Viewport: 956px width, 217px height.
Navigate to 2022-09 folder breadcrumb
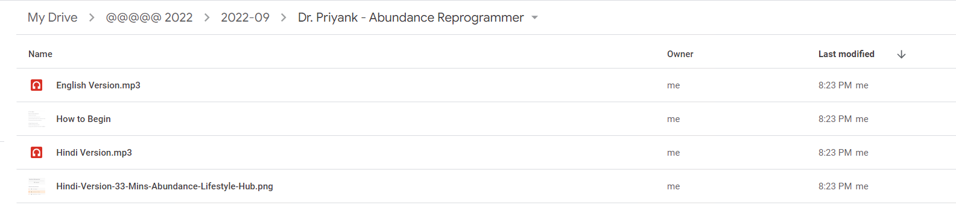tap(245, 18)
